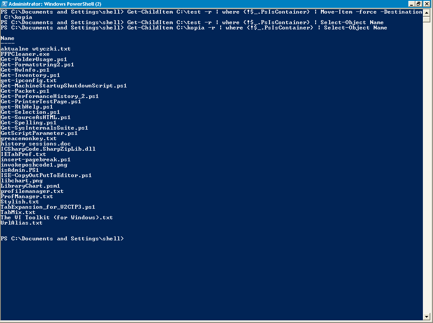Image resolution: width=433 pixels, height=323 pixels.
Task: Click the 'LibraryChart.psm1' entry
Action: pos(30,186)
